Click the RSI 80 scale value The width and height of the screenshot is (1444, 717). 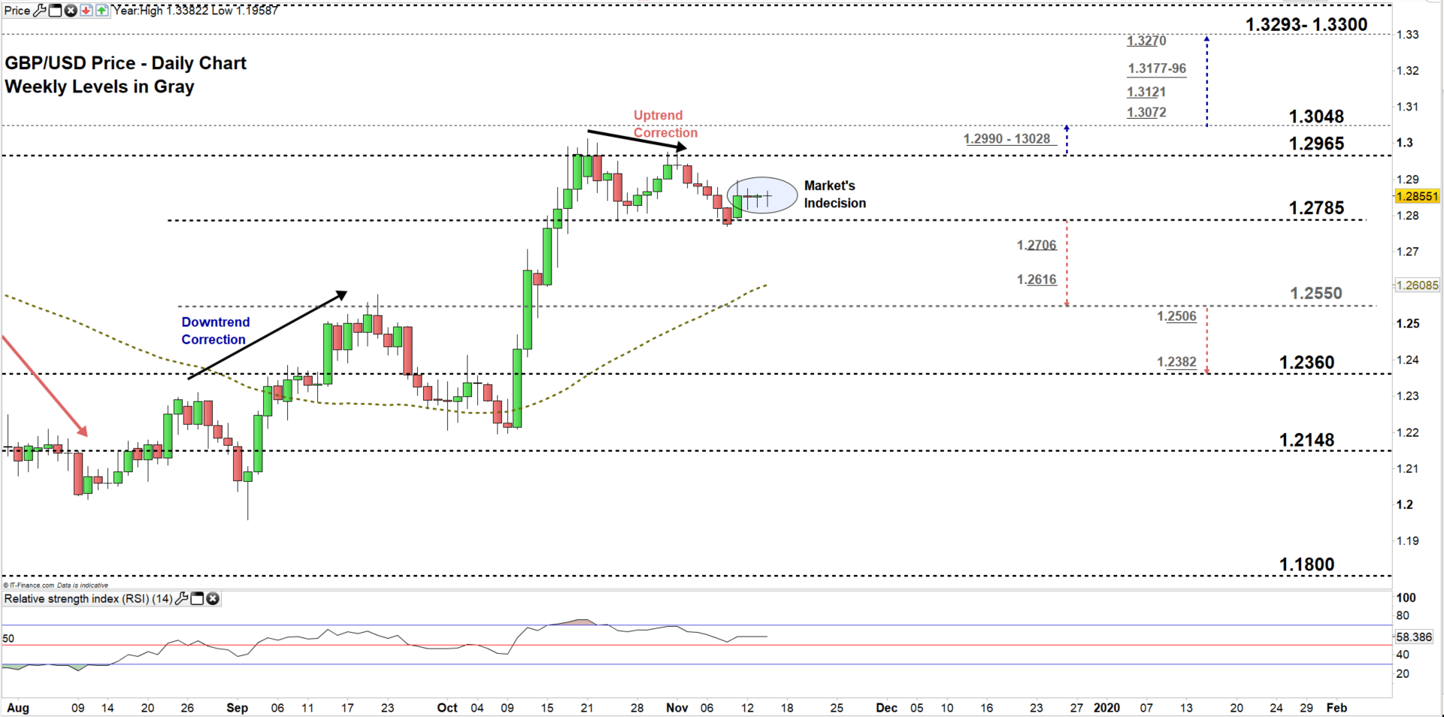pos(1403,616)
